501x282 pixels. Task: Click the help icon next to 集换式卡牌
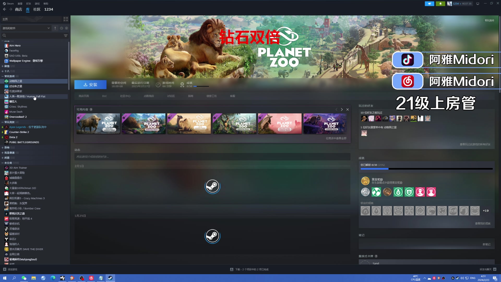coord(376,256)
